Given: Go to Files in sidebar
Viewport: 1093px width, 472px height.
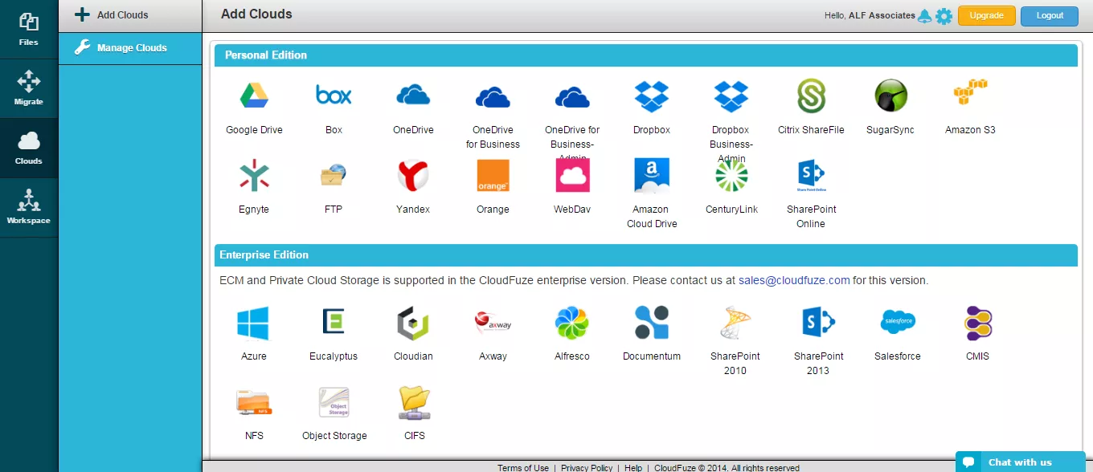Looking at the screenshot, I should (29, 30).
